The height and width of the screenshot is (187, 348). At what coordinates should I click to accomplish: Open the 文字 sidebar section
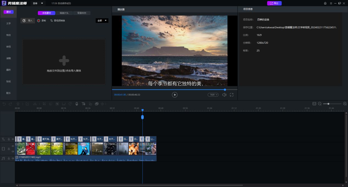(x=9, y=24)
